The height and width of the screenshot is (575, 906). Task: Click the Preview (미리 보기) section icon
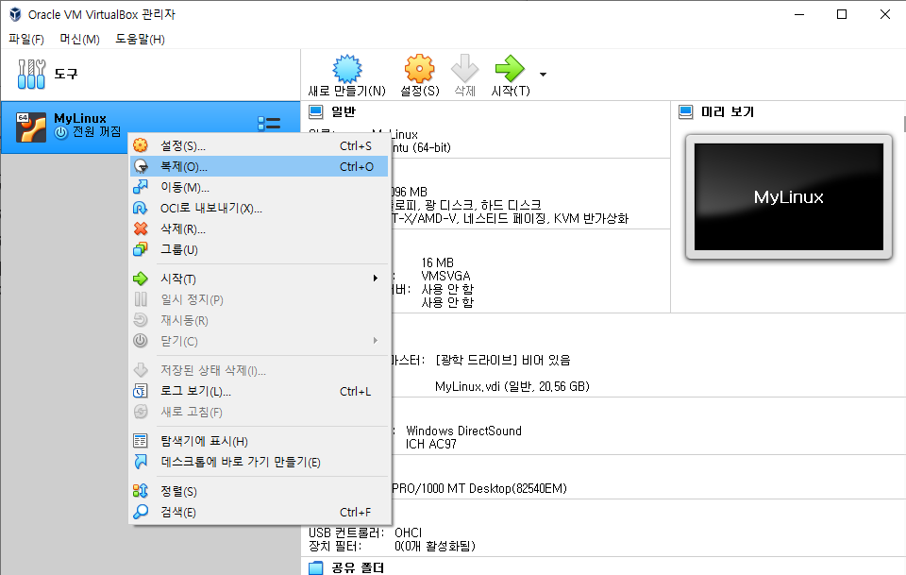[x=685, y=111]
